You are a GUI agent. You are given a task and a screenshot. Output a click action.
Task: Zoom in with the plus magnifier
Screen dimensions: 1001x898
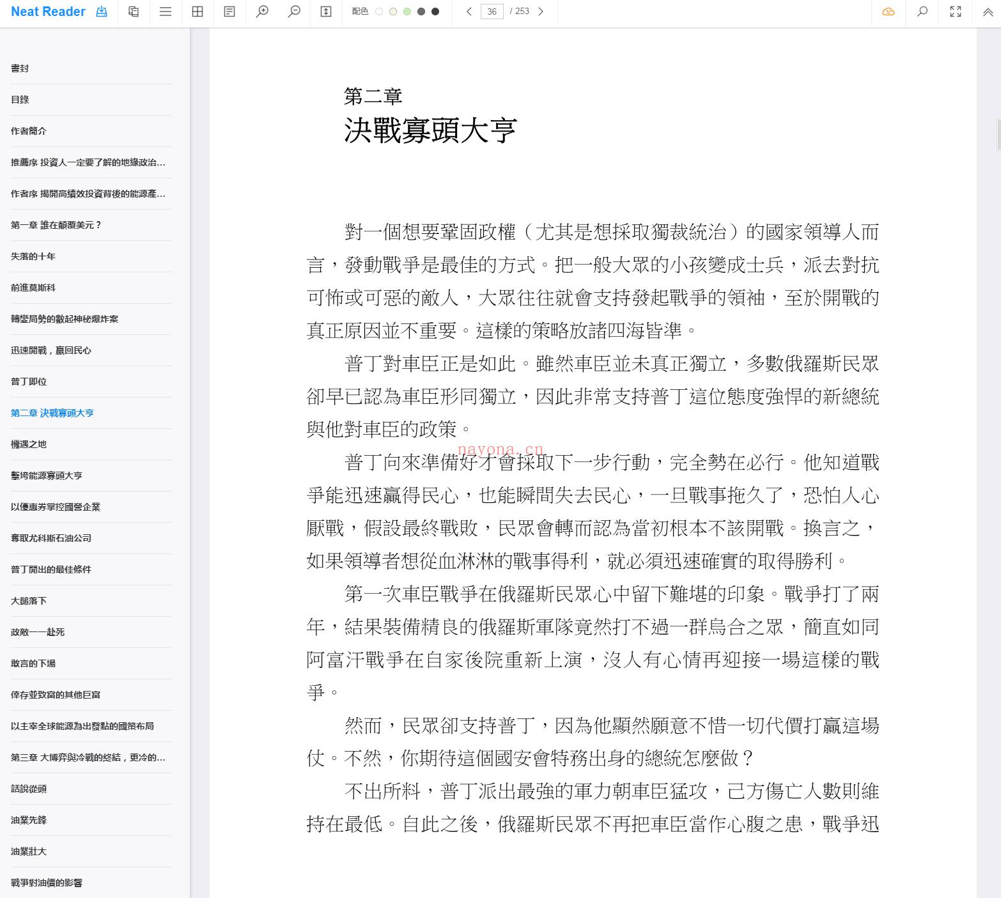pyautogui.click(x=262, y=12)
